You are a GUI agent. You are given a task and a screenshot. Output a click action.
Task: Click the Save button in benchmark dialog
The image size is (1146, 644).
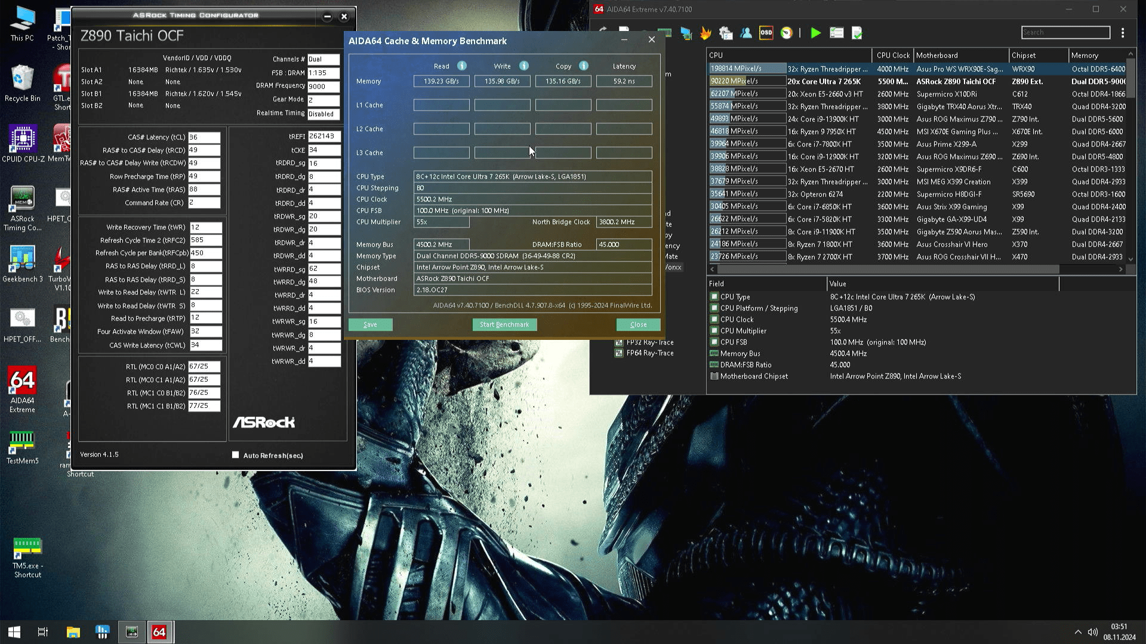(x=370, y=324)
